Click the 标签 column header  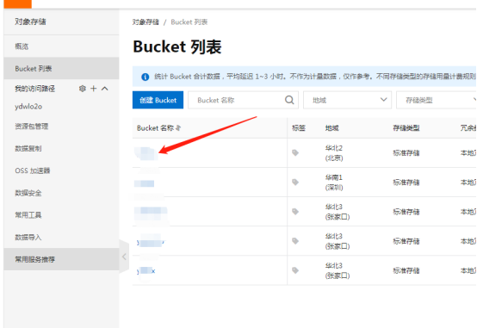click(x=299, y=128)
